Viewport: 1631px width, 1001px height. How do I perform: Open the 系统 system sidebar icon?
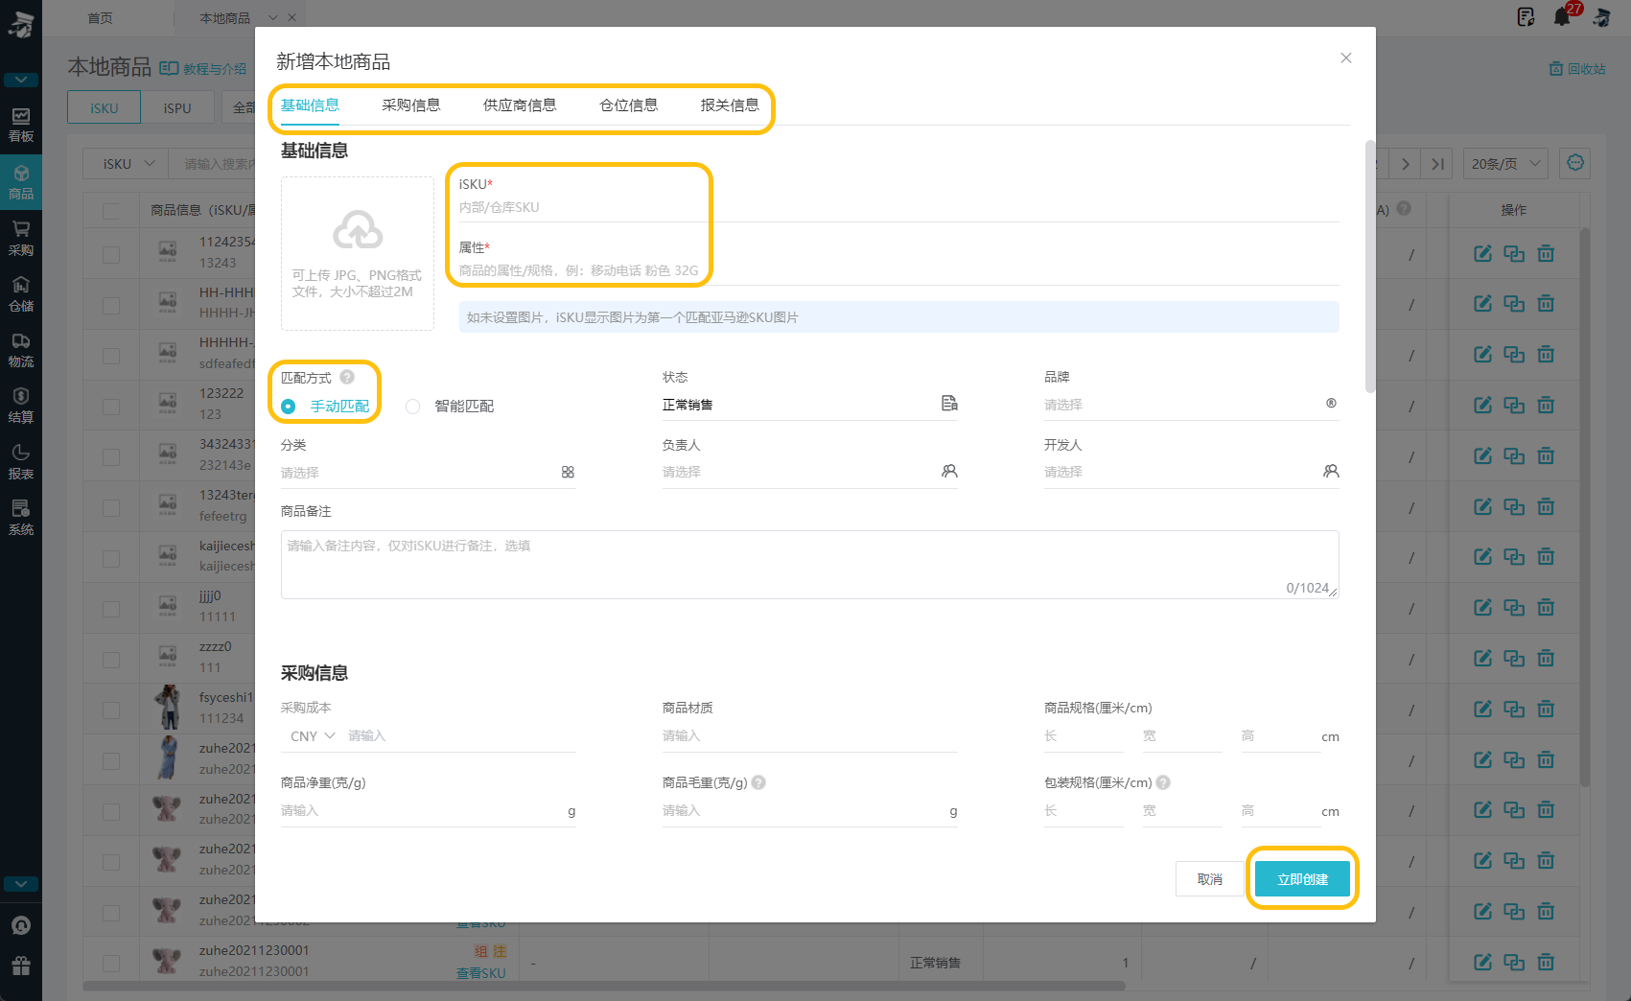point(21,518)
